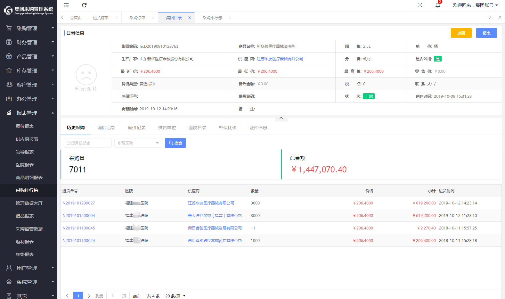Collapse the sidebar with the menu fold icon

tap(66, 5)
